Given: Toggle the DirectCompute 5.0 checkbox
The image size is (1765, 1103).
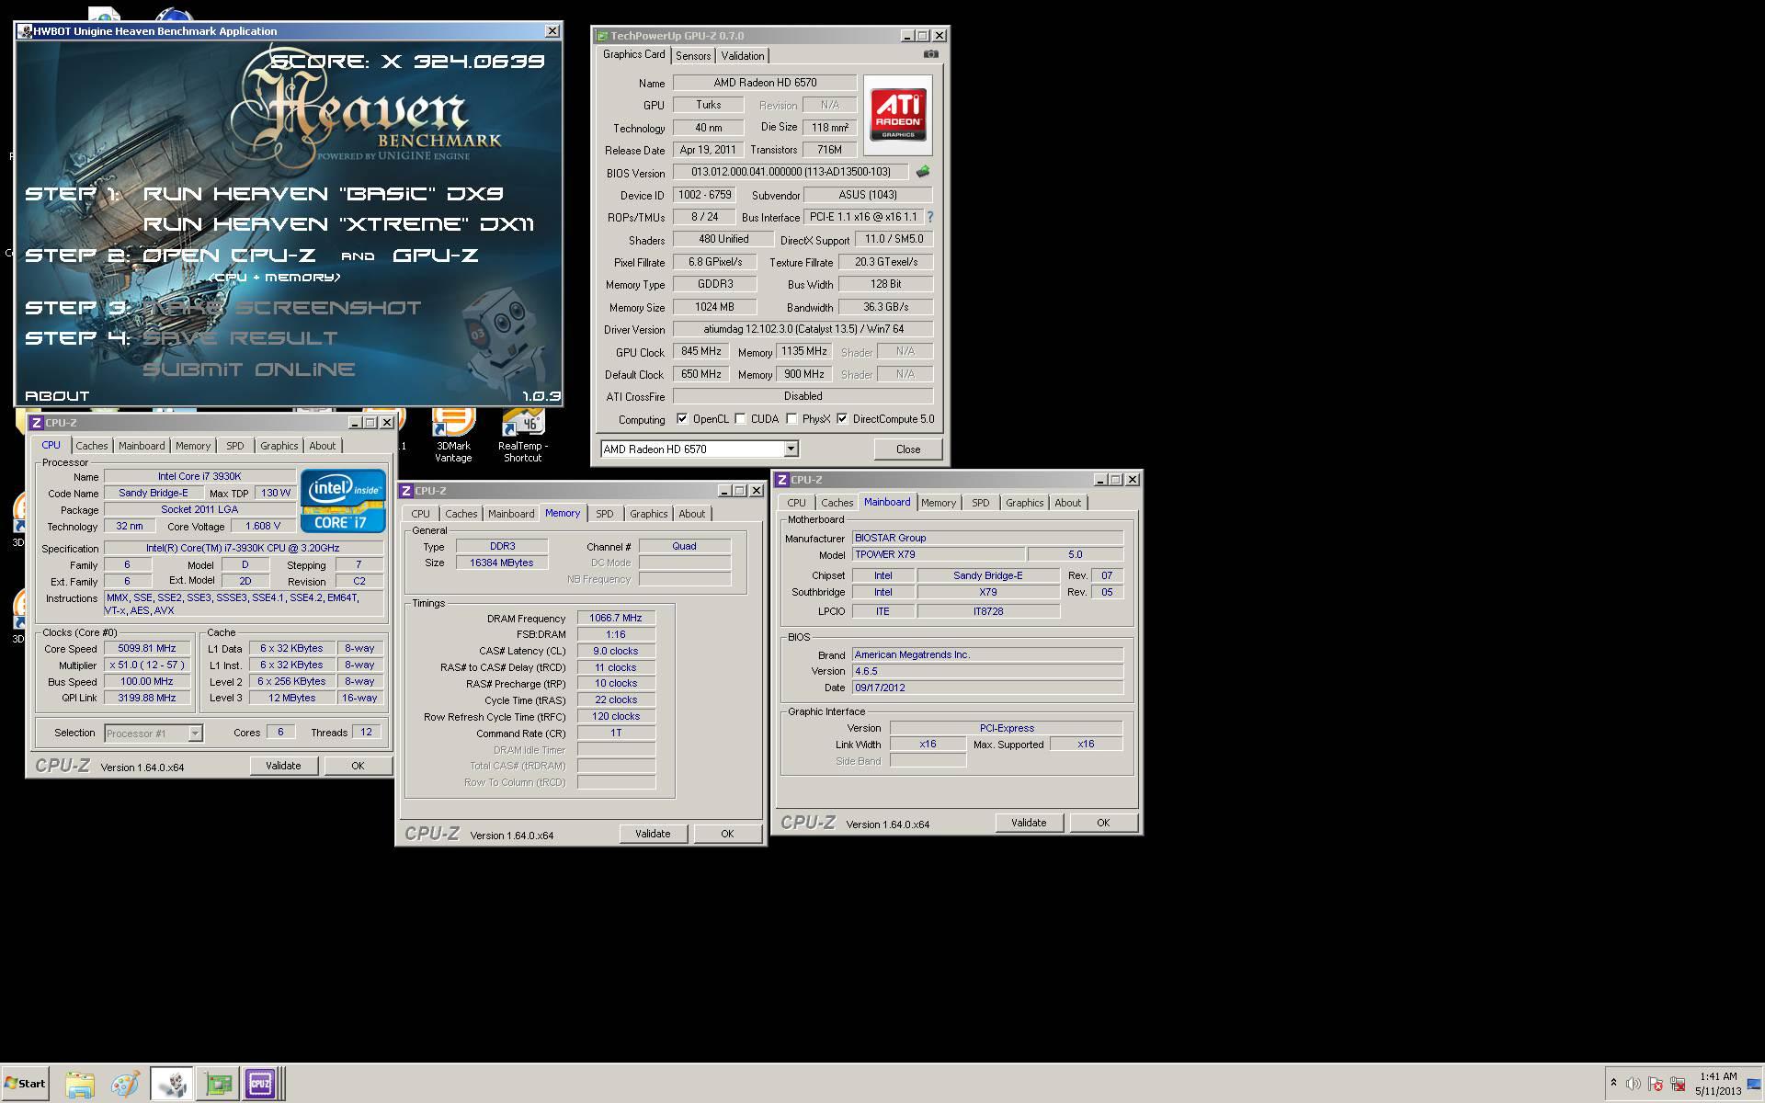Looking at the screenshot, I should (x=842, y=419).
